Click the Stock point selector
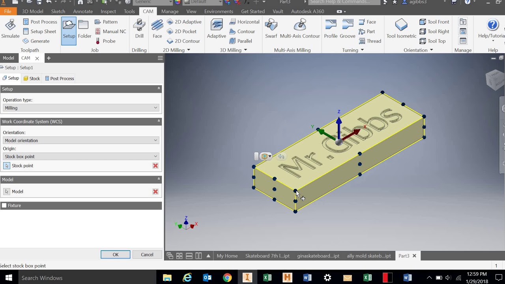This screenshot has width=505, height=284. click(7, 166)
